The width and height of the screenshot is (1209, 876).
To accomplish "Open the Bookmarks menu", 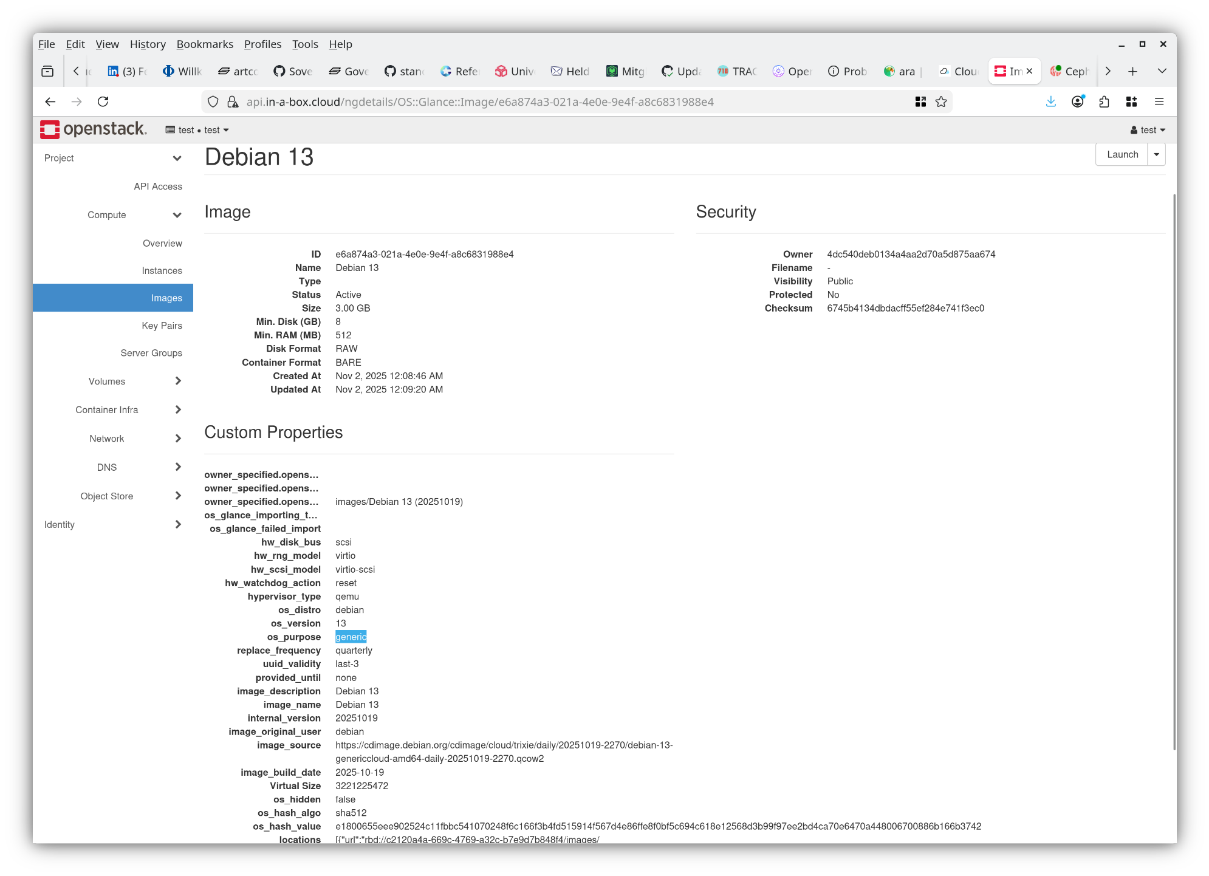I will click(x=205, y=44).
